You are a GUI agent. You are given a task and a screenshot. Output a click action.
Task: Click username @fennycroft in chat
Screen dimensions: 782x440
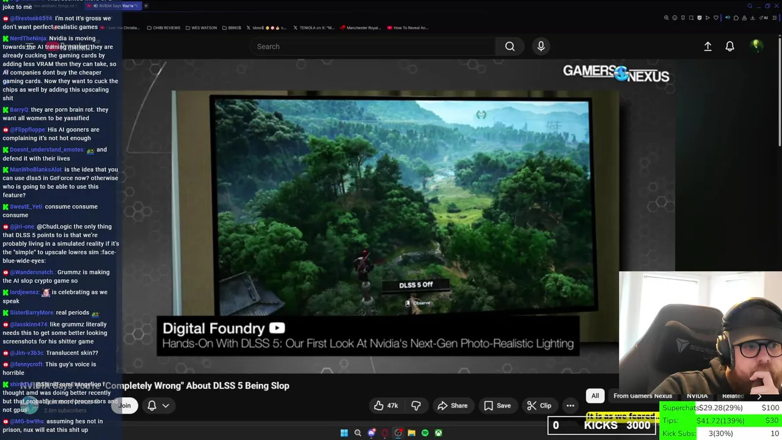26,364
